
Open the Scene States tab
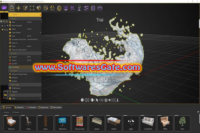tap(56, 108)
